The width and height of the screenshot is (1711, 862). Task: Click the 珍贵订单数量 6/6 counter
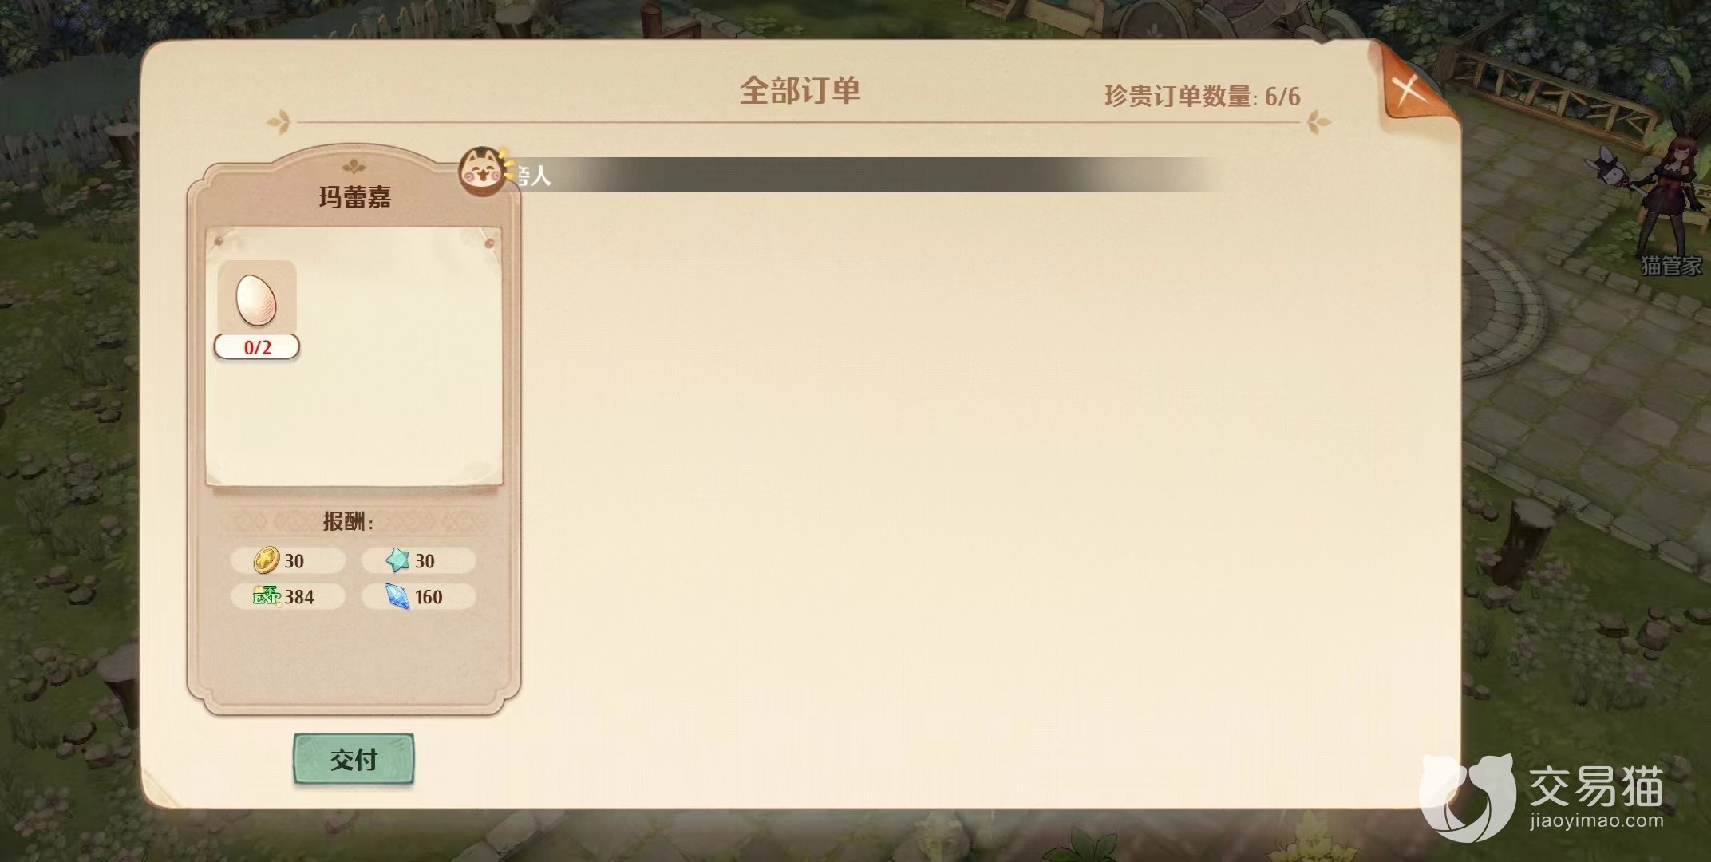tap(1202, 97)
